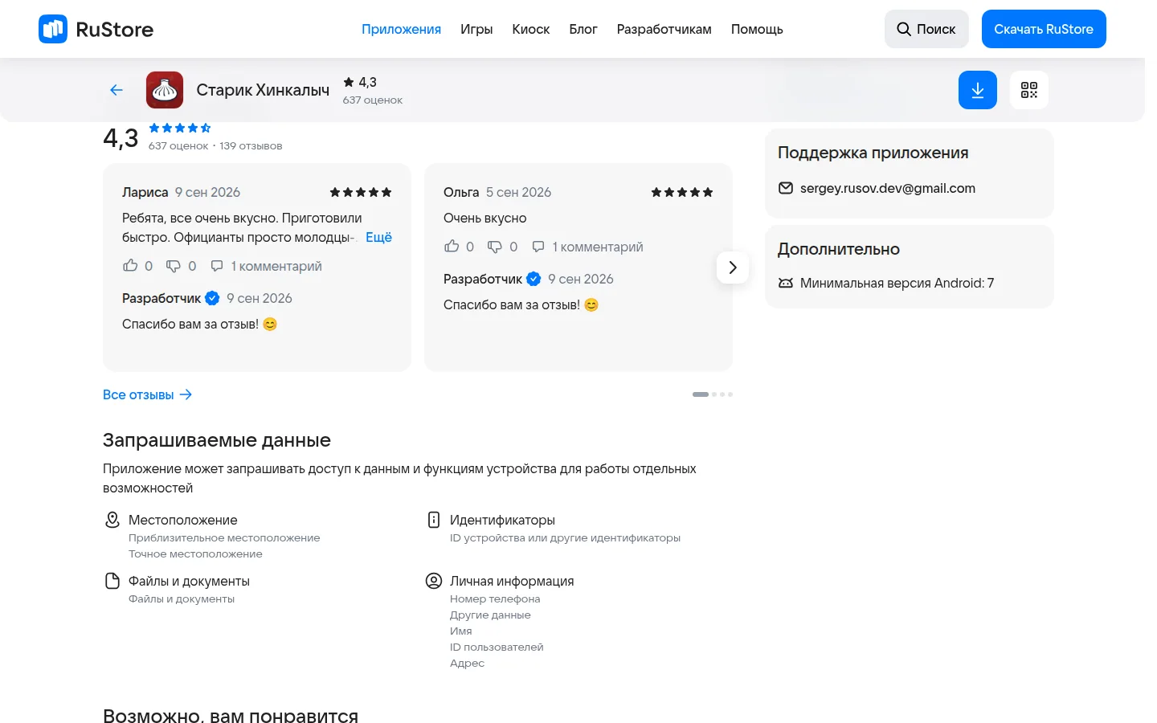Viewport: 1157px width, 723px height.
Task: Like Ольга's review with thumbs up
Action: [x=452, y=247]
